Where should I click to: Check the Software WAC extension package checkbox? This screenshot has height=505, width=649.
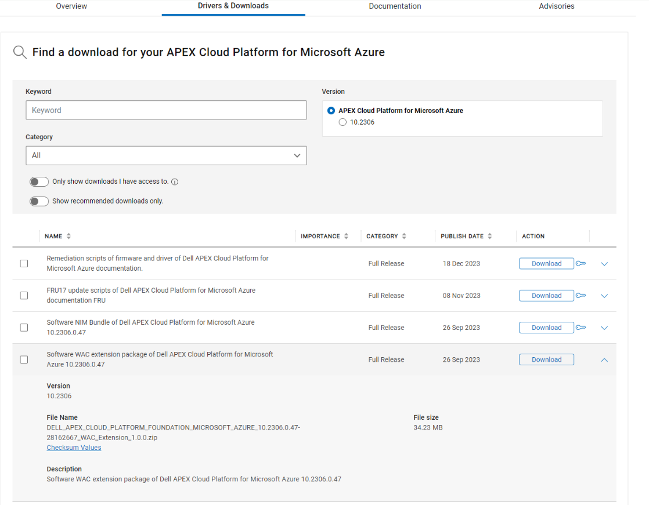tap(24, 359)
